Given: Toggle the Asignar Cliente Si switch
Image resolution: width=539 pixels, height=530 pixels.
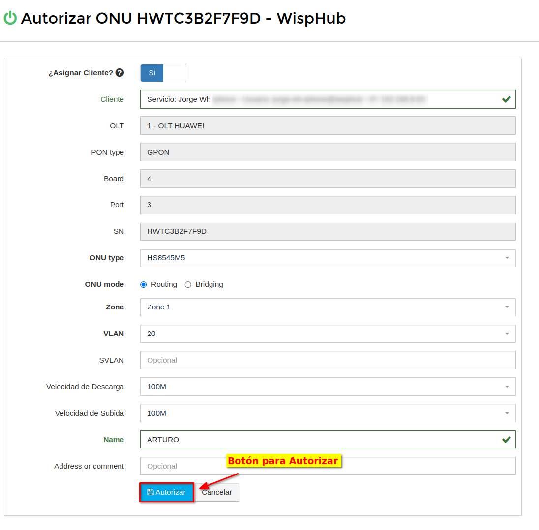Looking at the screenshot, I should [163, 73].
